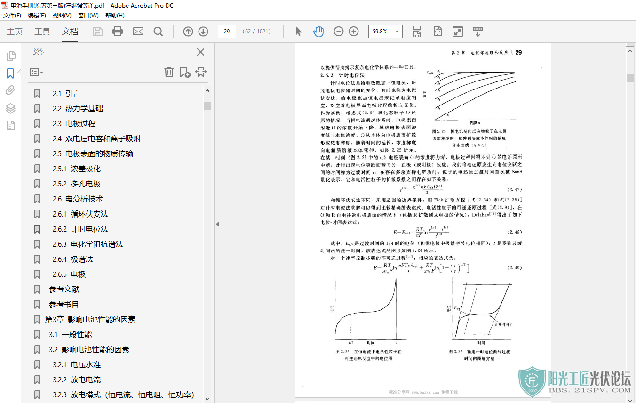Open bookmark 3.1 一般性能
The height and width of the screenshot is (403, 636).
[x=70, y=335]
